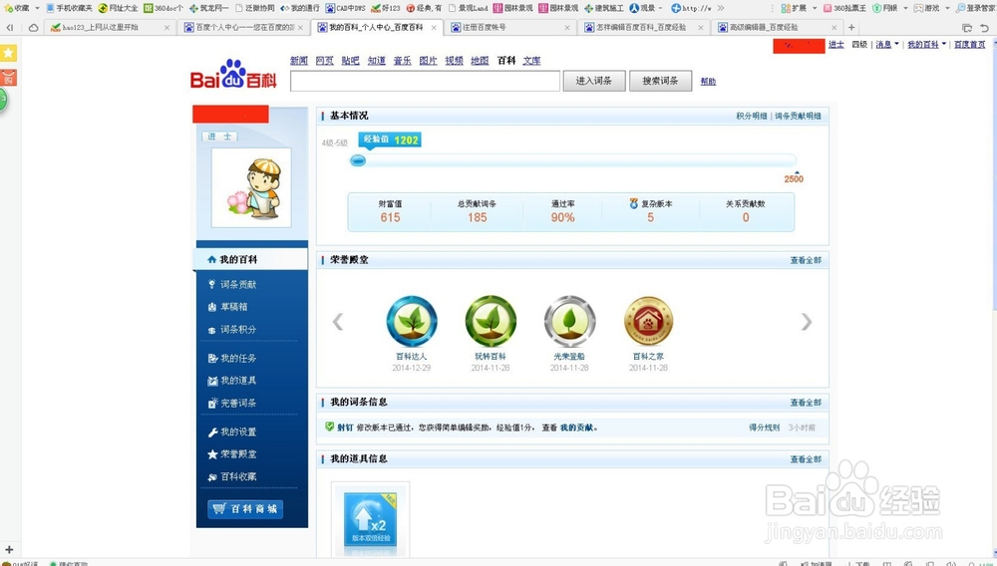Image resolution: width=997 pixels, height=566 pixels.
Task: Open 知道 in Baidu top navigation
Action: pyautogui.click(x=377, y=61)
